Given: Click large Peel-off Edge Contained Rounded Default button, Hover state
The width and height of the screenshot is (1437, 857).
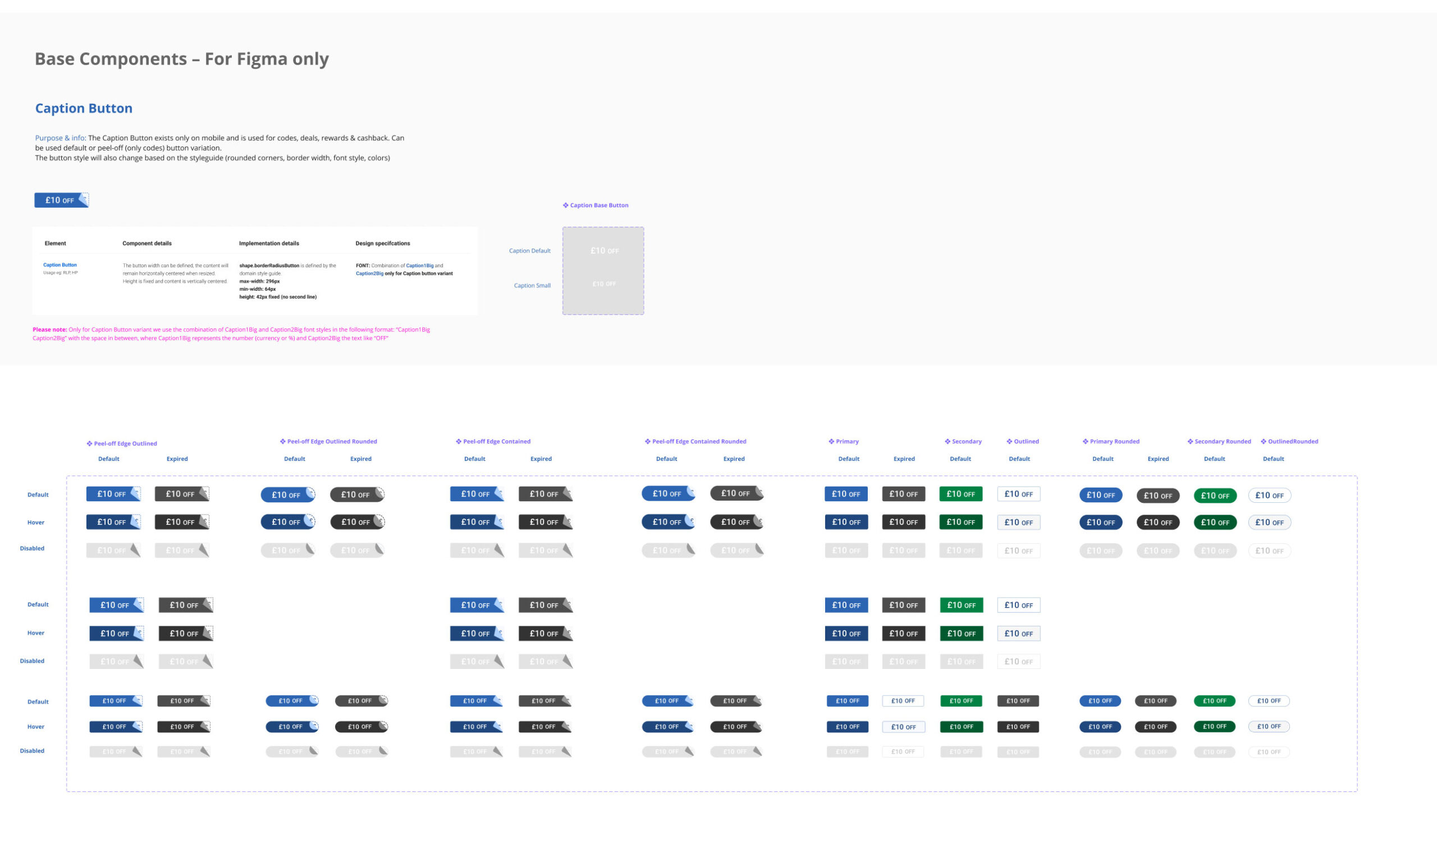Looking at the screenshot, I should (x=668, y=521).
